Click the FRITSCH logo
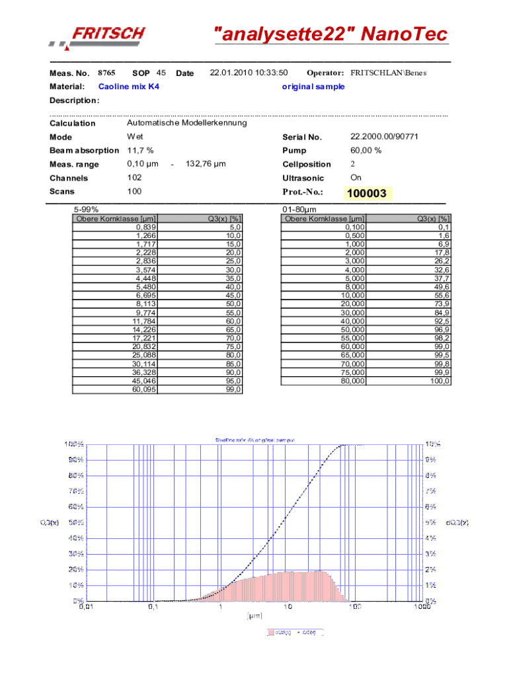The width and height of the screenshot is (509, 677). pyautogui.click(x=97, y=38)
